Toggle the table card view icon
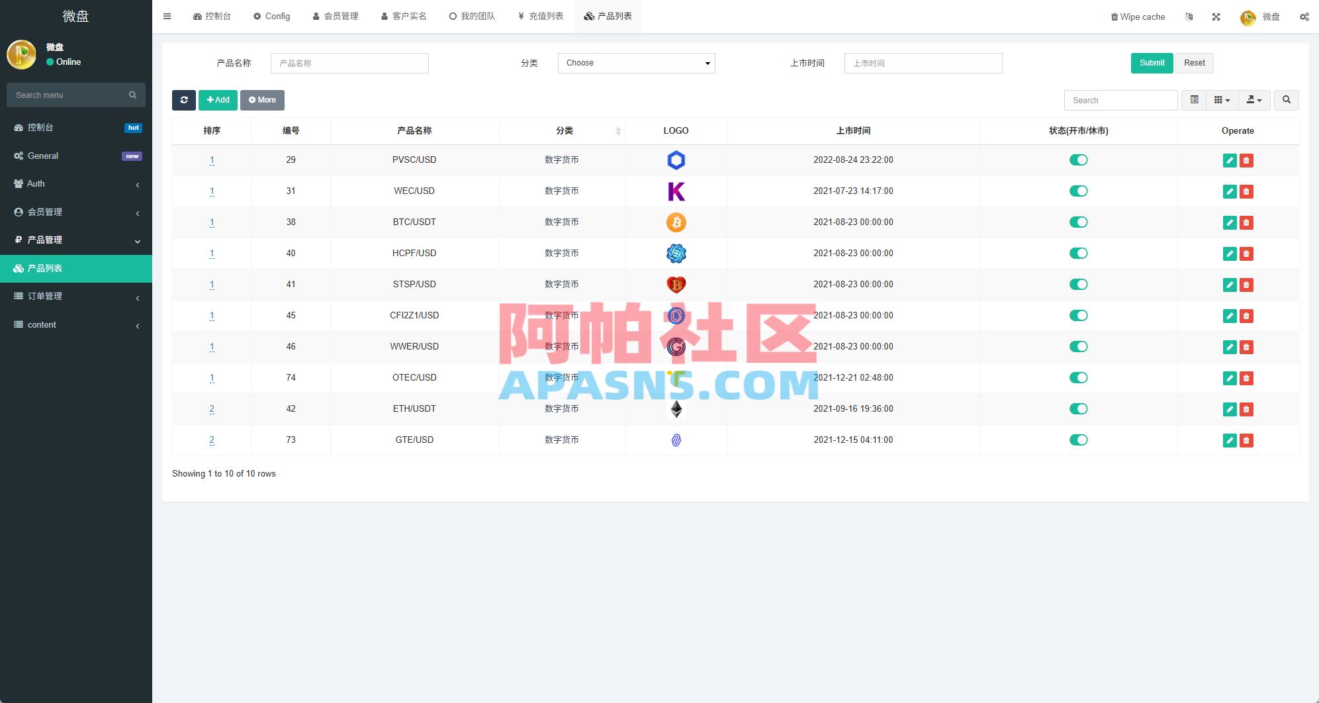The image size is (1319, 703). click(x=1195, y=100)
